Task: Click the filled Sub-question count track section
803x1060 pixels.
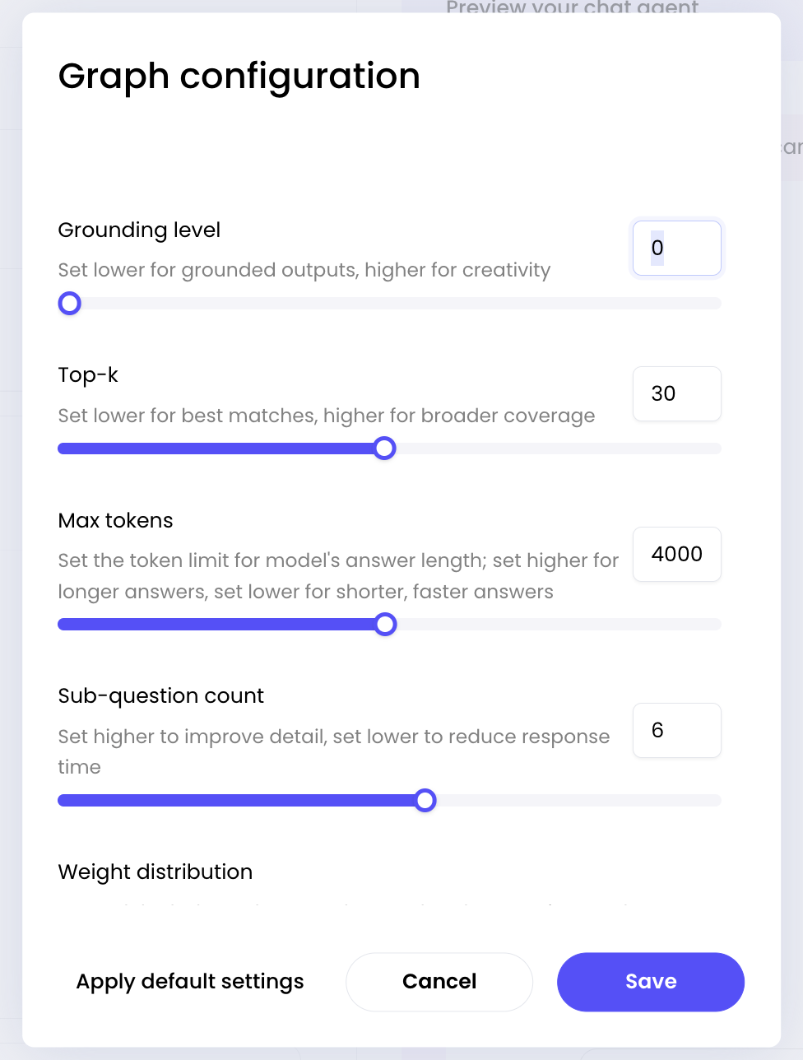Action: (x=239, y=800)
